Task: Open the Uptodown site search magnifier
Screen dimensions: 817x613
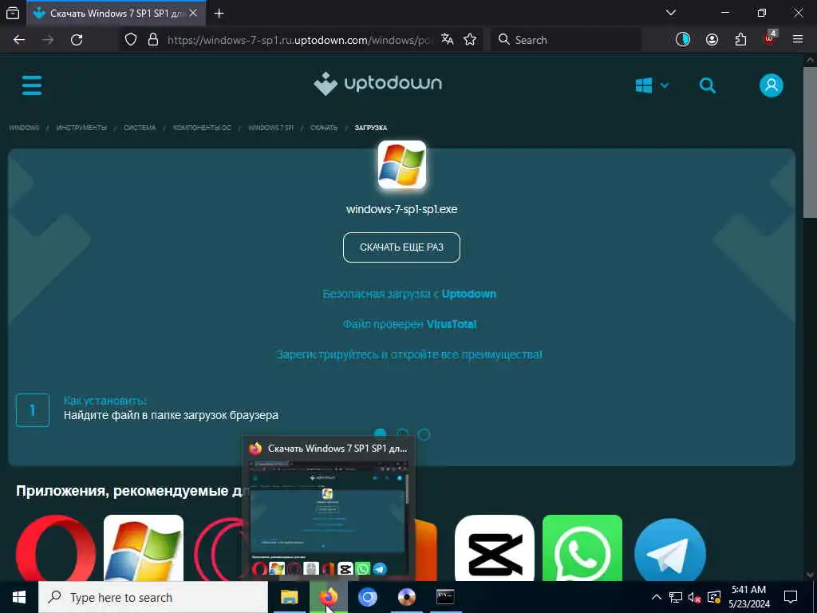Action: 707,85
